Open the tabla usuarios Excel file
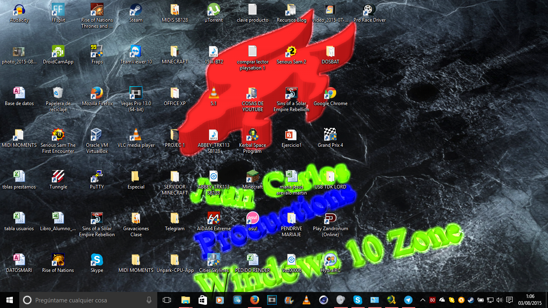This screenshot has height=308, width=548. [x=19, y=221]
